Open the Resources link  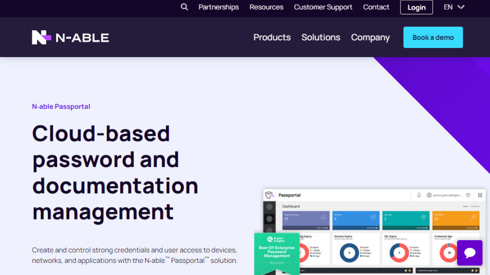click(x=266, y=7)
